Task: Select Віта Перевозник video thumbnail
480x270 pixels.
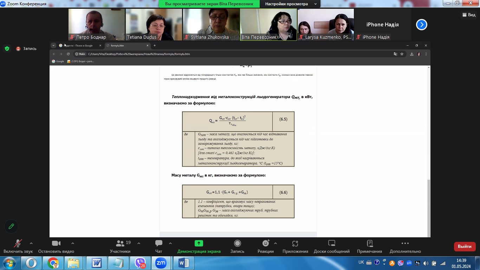Action: pyautogui.click(x=268, y=25)
